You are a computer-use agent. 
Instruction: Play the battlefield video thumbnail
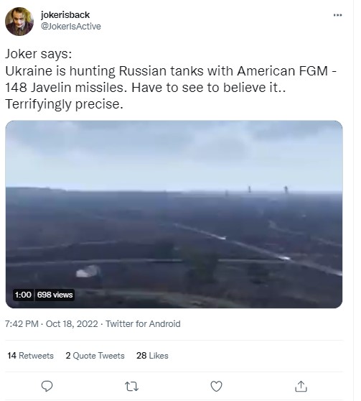click(x=174, y=214)
